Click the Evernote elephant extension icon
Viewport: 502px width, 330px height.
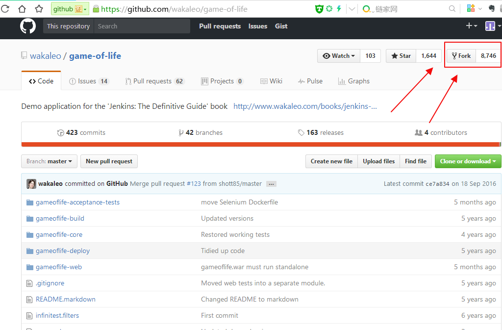(x=492, y=9)
